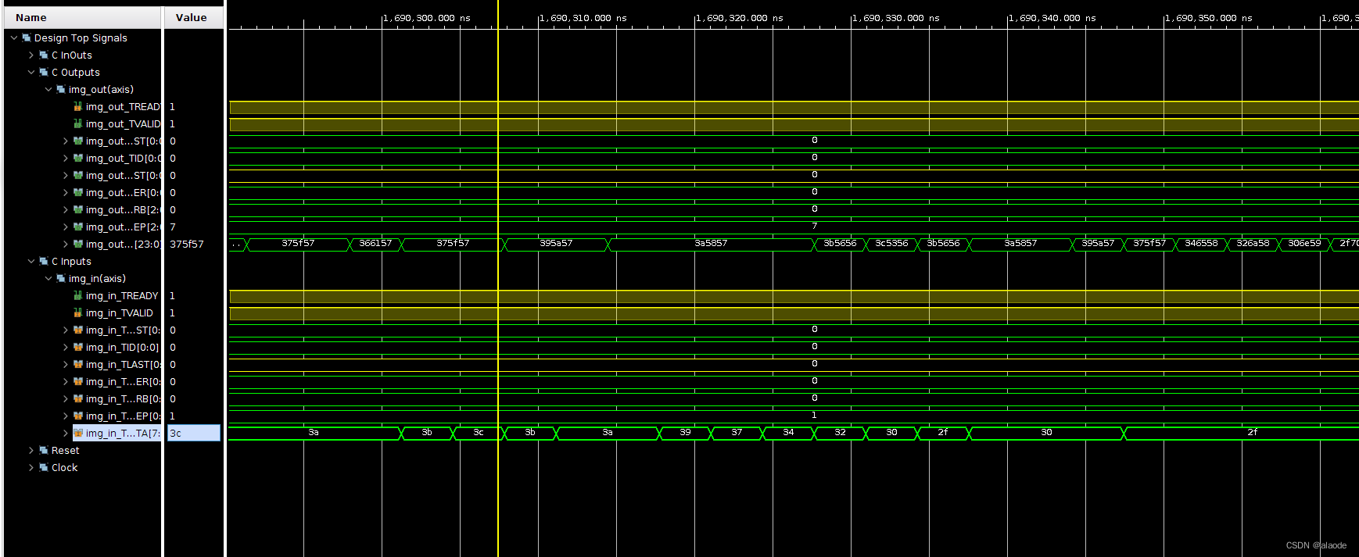
Task: Click the img_out...ER bus icon
Action: 78,192
